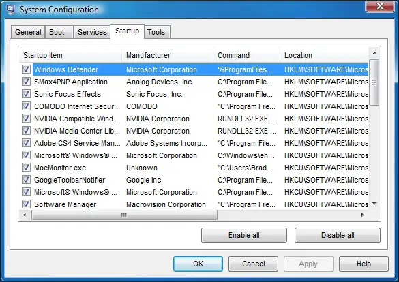
Task: Toggle the COMODO Internet Security checkbox
Action: coord(26,106)
